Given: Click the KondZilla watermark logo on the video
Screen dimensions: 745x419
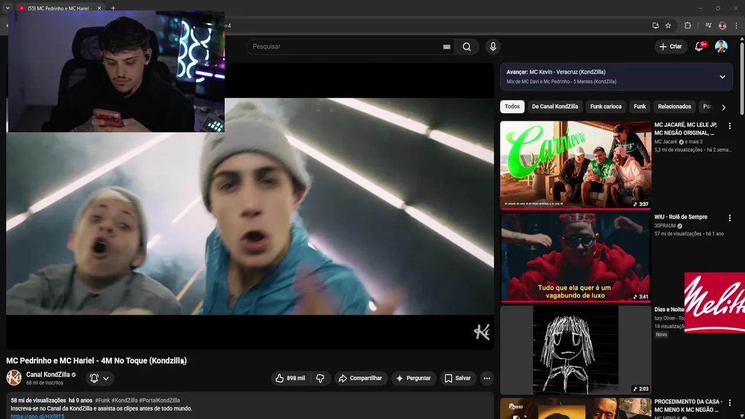Looking at the screenshot, I should 481,332.
